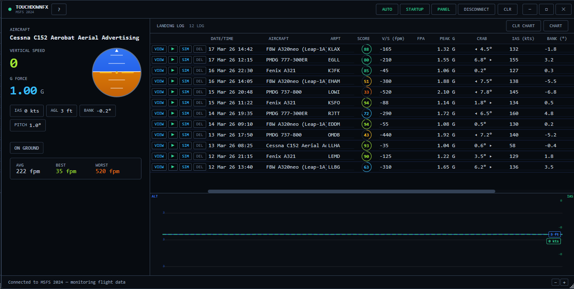Image resolution: width=574 pixels, height=289 pixels.
Task: Toggle AUTO mode
Action: [x=387, y=9]
